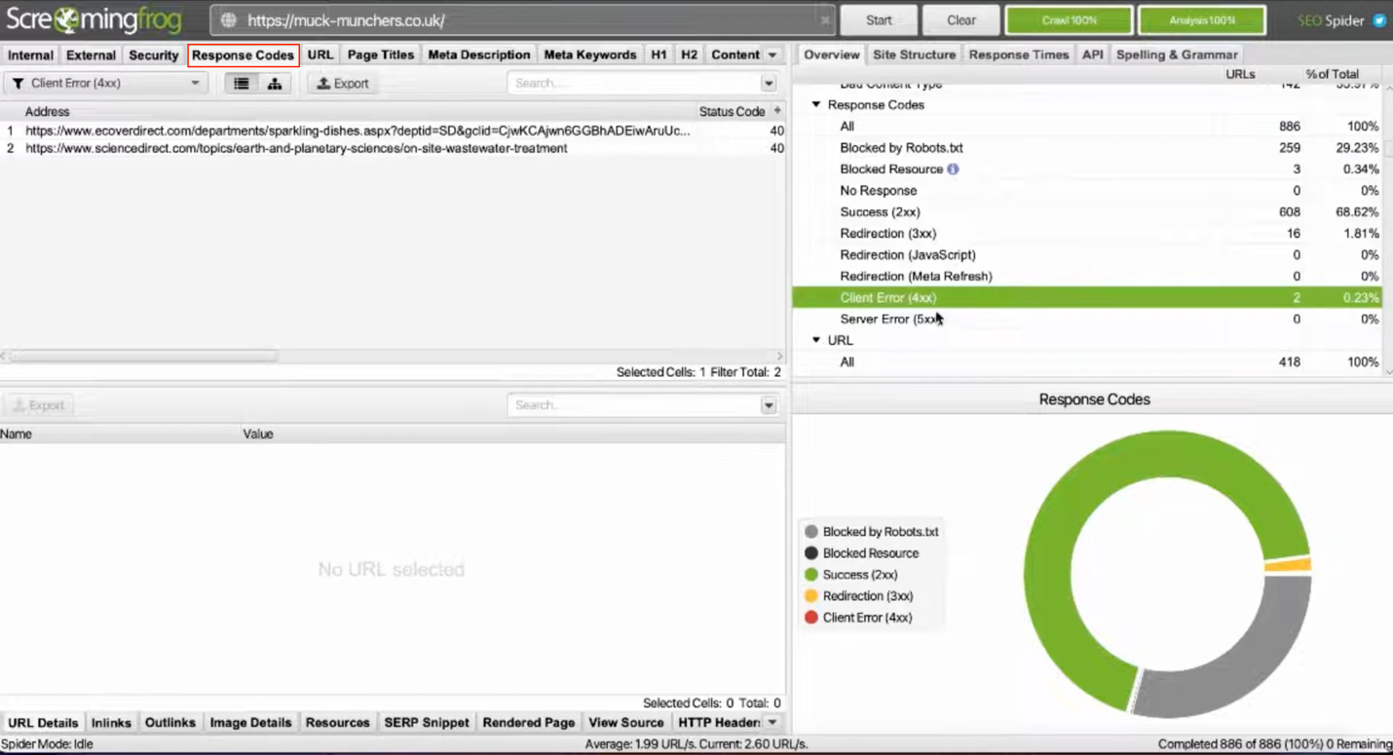
Task: Select Server Error (5xx) in overview
Action: coord(1087,320)
